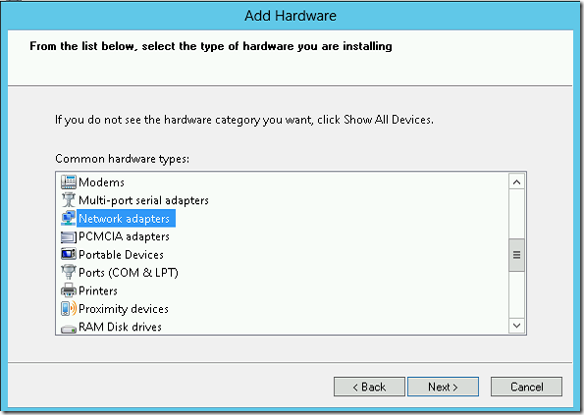The width and height of the screenshot is (584, 415).
Task: Click the Printers icon in list
Action: click(69, 290)
